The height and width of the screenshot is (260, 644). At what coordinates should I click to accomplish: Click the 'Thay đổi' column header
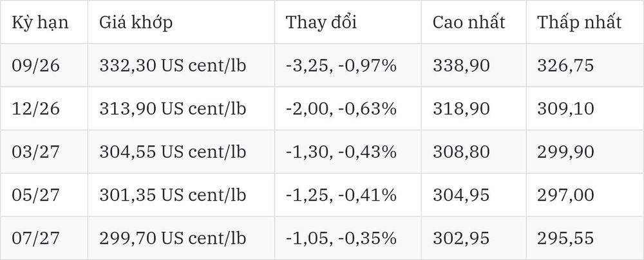coord(321,23)
